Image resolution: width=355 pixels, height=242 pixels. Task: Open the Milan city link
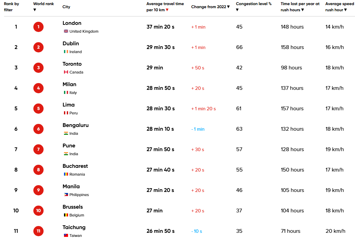(x=69, y=84)
